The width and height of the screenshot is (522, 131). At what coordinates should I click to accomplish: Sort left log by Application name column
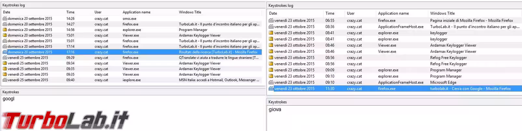pos(136,12)
